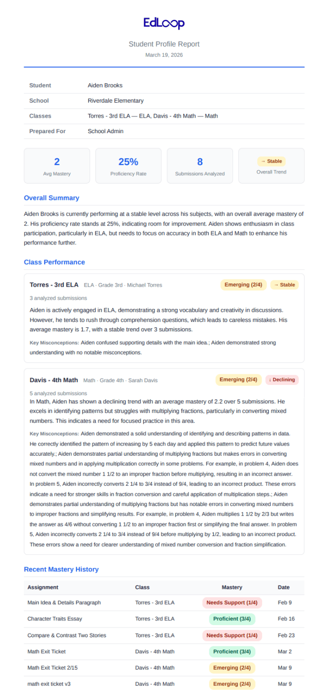Click the Declining trend badge
The image size is (327, 690).
coord(282,380)
